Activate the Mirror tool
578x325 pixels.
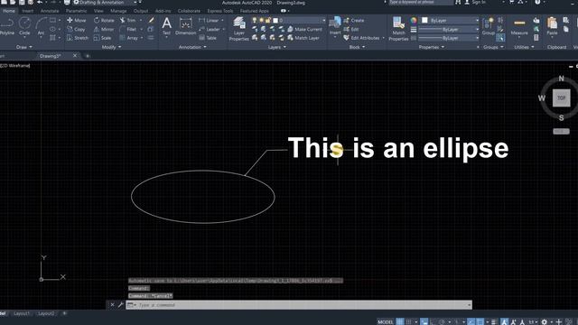(104, 29)
